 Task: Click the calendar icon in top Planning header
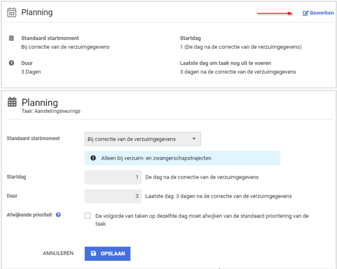pyautogui.click(x=12, y=12)
